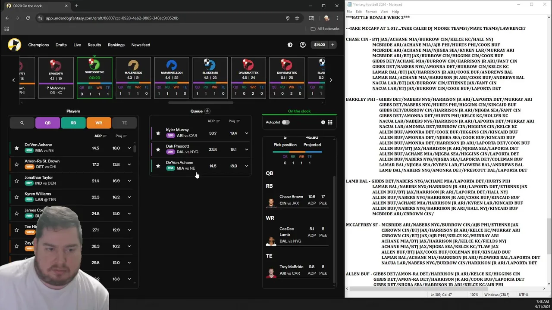Click the Underdog logo icon
This screenshot has height=310, width=552.
tap(14, 45)
